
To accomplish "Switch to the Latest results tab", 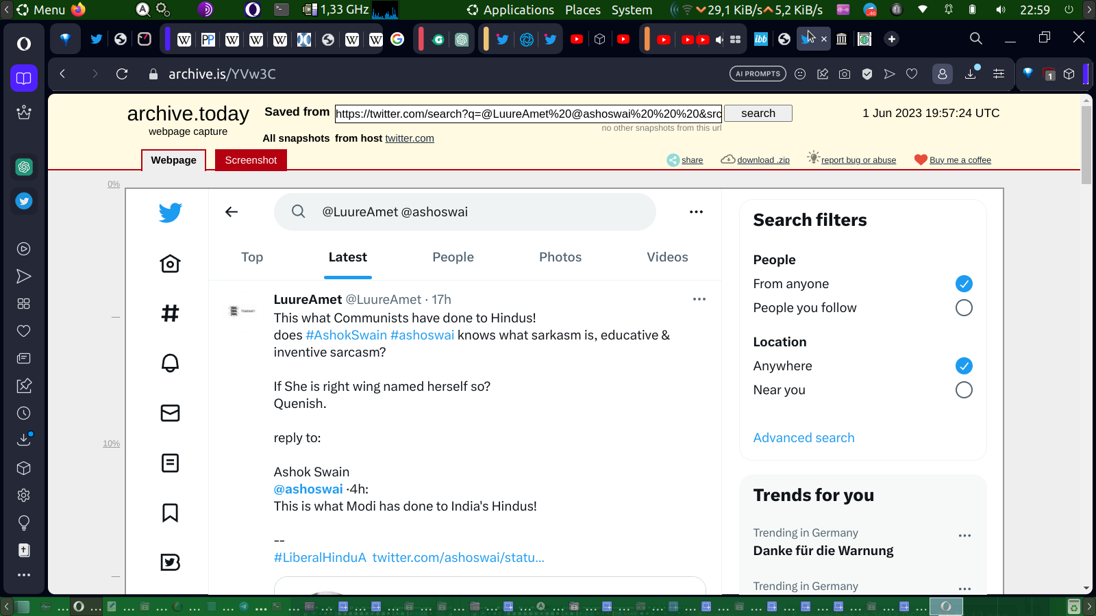I will pyautogui.click(x=348, y=257).
